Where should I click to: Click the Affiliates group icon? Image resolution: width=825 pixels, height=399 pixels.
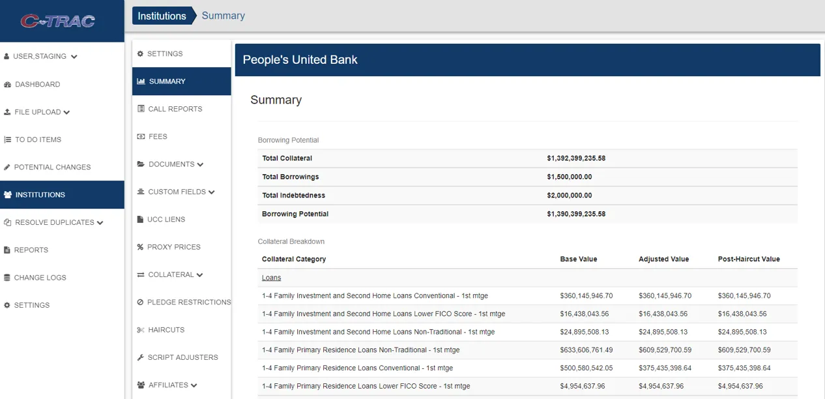141,385
